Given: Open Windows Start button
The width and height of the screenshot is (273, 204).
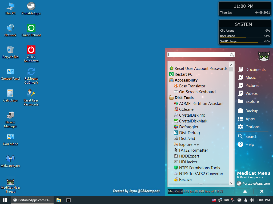Looking at the screenshot, I should click(5, 200).
